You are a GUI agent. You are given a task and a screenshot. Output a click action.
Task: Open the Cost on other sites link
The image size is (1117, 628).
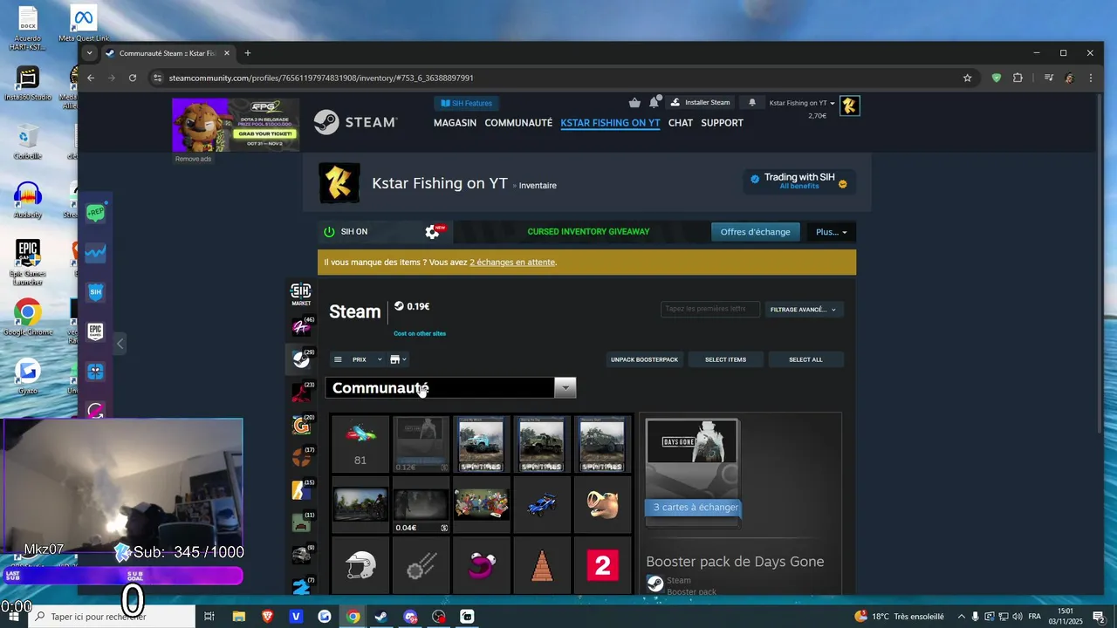420,333
